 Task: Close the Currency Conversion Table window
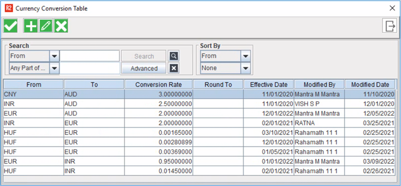point(392,8)
